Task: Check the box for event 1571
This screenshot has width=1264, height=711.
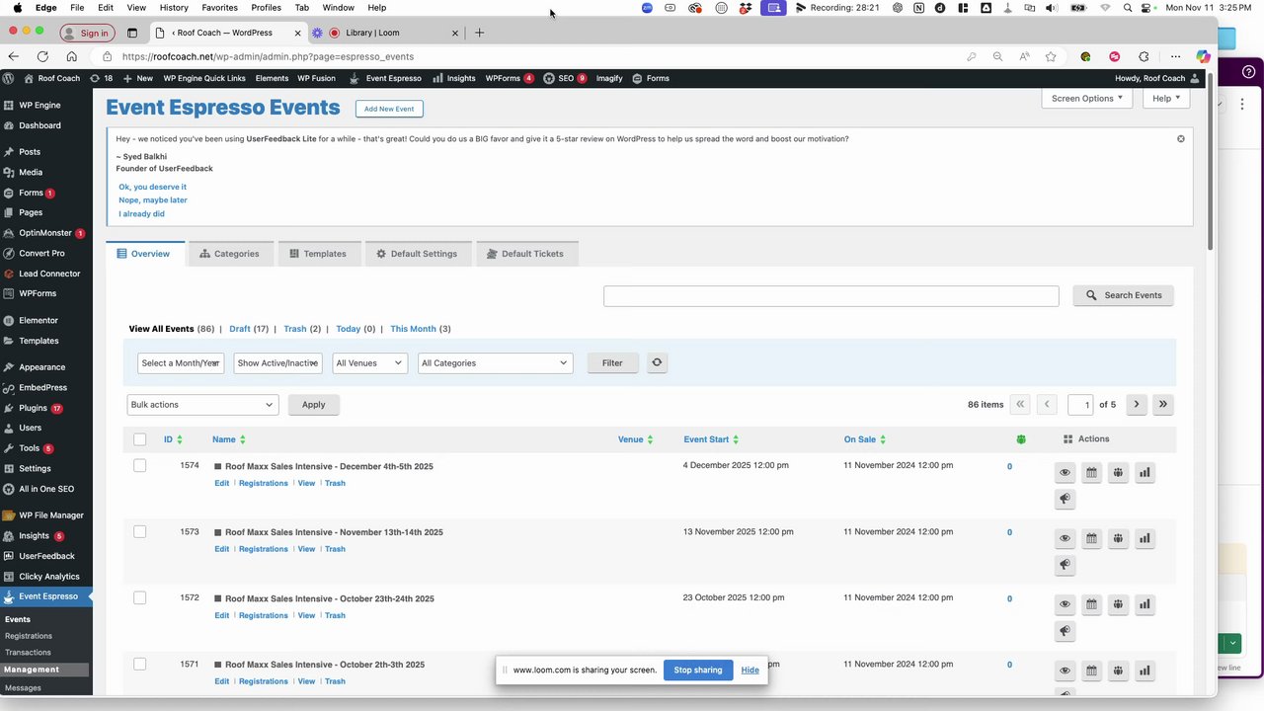Action: pos(139,665)
